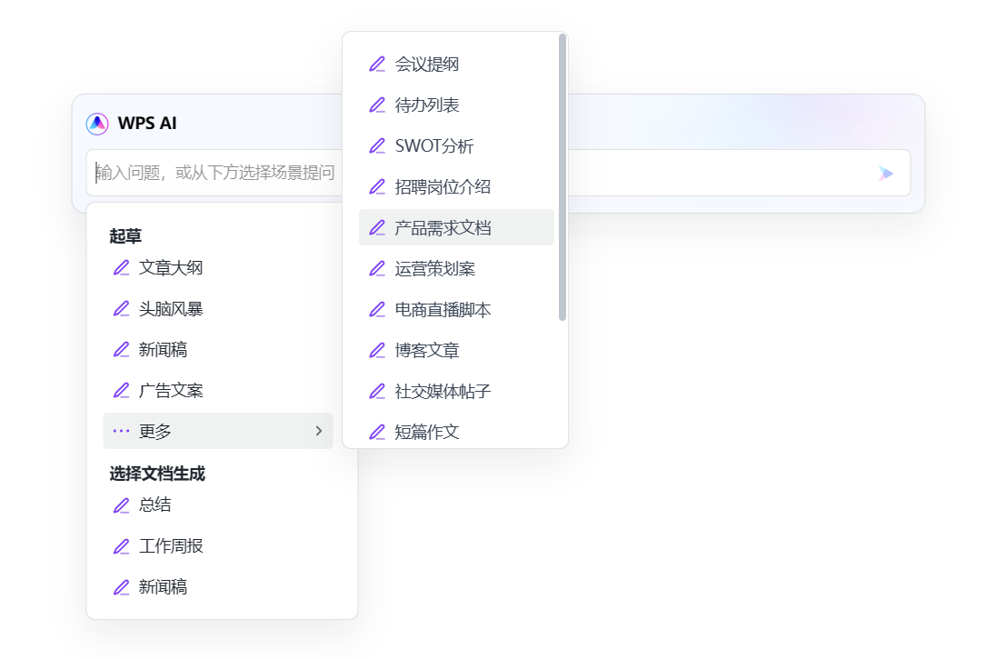Click the pencil icon beside 工作周报
This screenshot has width=986, height=659.
[x=122, y=546]
